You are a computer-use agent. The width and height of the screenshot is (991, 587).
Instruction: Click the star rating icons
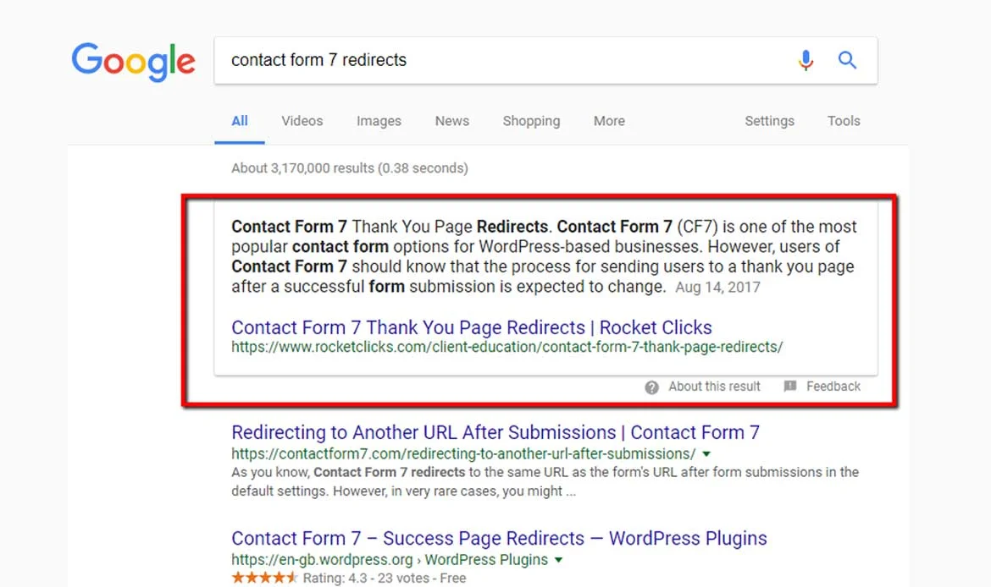(264, 579)
